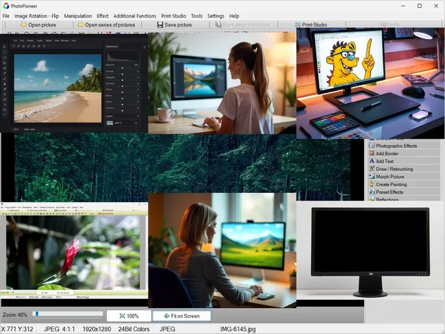Click the Photographic Effects icon
The height and width of the screenshot is (334, 445).
371,146
